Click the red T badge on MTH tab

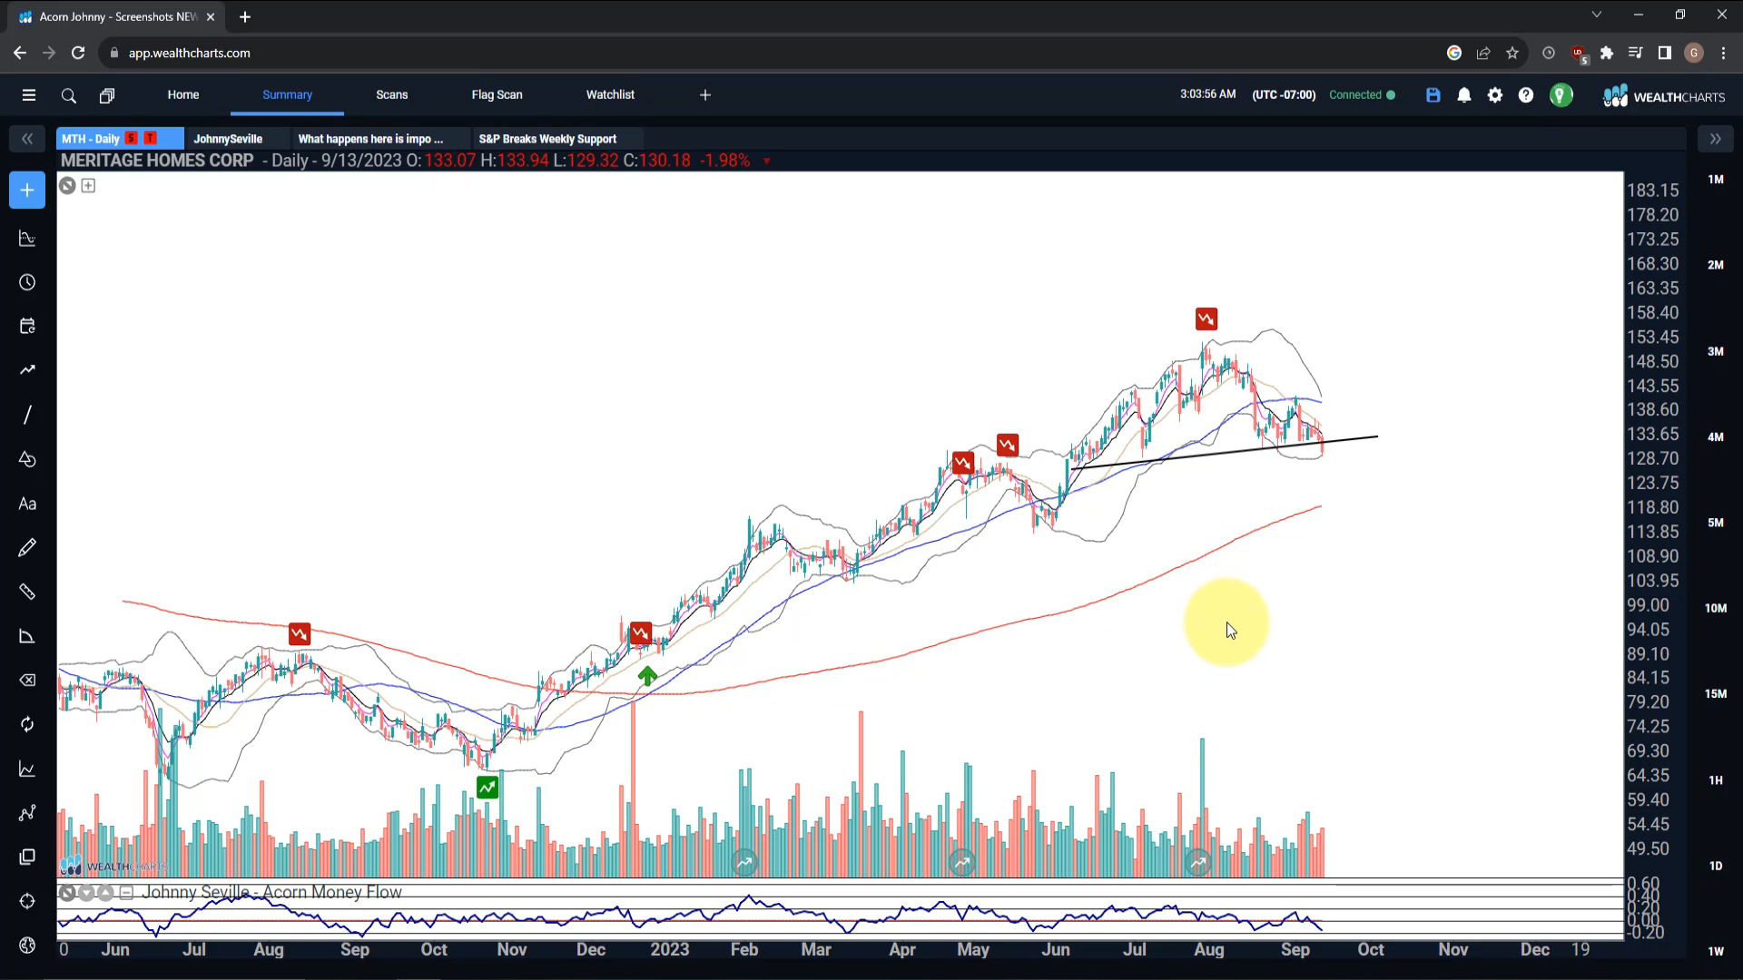pyautogui.click(x=151, y=139)
